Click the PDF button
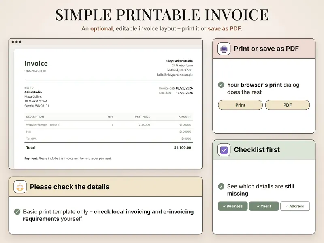 tap(288, 105)
